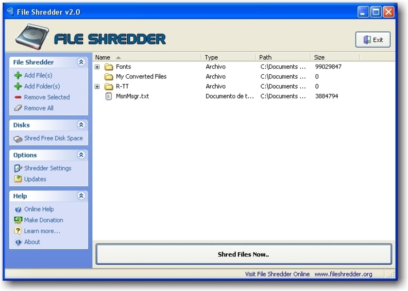This screenshot has width=408, height=291.
Task: Expand the R-TT folder tree node
Action: (97, 86)
